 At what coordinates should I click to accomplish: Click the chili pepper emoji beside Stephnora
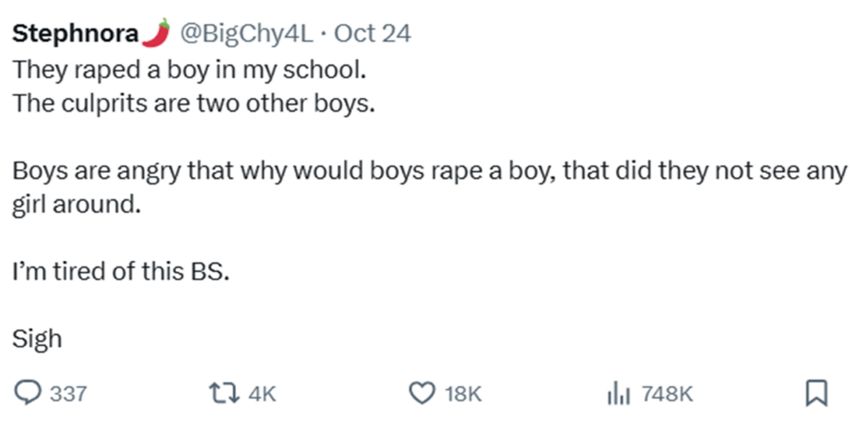tap(156, 32)
